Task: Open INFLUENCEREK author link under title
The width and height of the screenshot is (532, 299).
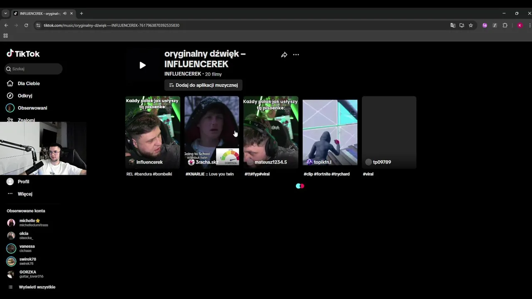Action: (183, 74)
